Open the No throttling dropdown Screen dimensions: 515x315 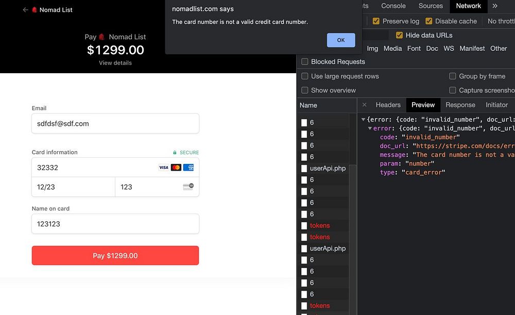501,21
